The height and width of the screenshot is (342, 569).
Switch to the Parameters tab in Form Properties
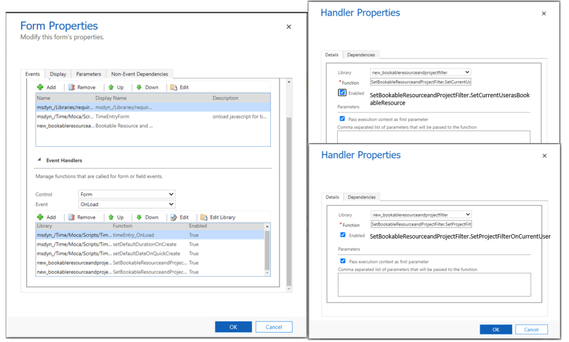[x=88, y=74]
